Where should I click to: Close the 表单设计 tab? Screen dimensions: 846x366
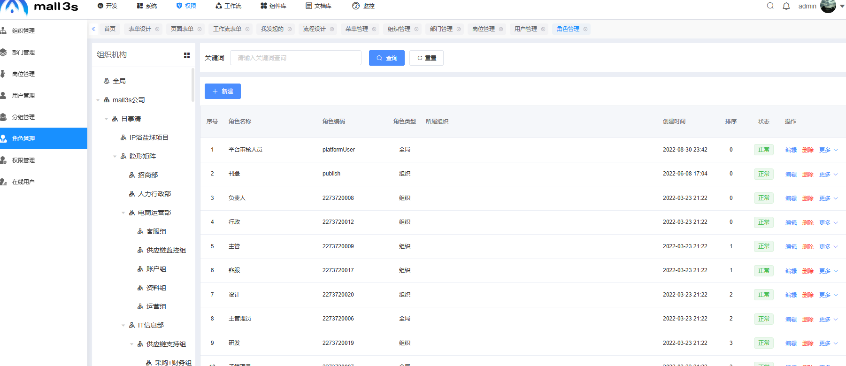tap(157, 29)
